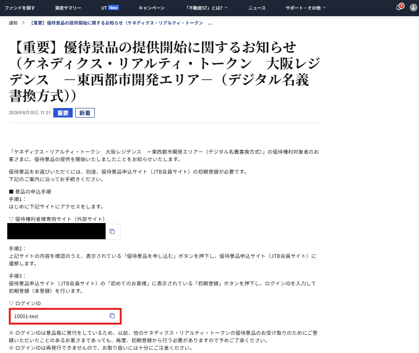Click the 手順1： label
This screenshot has height=353, width=419.
pyautogui.click(x=17, y=199)
